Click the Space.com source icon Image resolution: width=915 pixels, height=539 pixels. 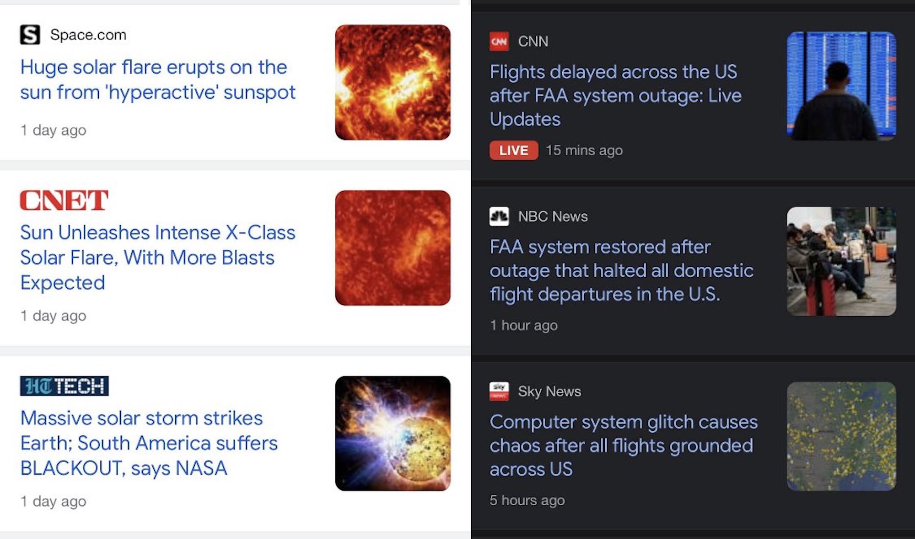click(30, 35)
